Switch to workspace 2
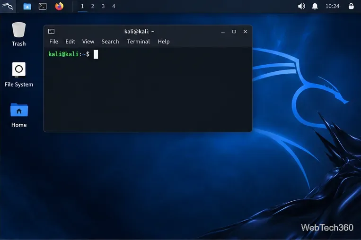This screenshot has width=361, height=240. tap(93, 6)
